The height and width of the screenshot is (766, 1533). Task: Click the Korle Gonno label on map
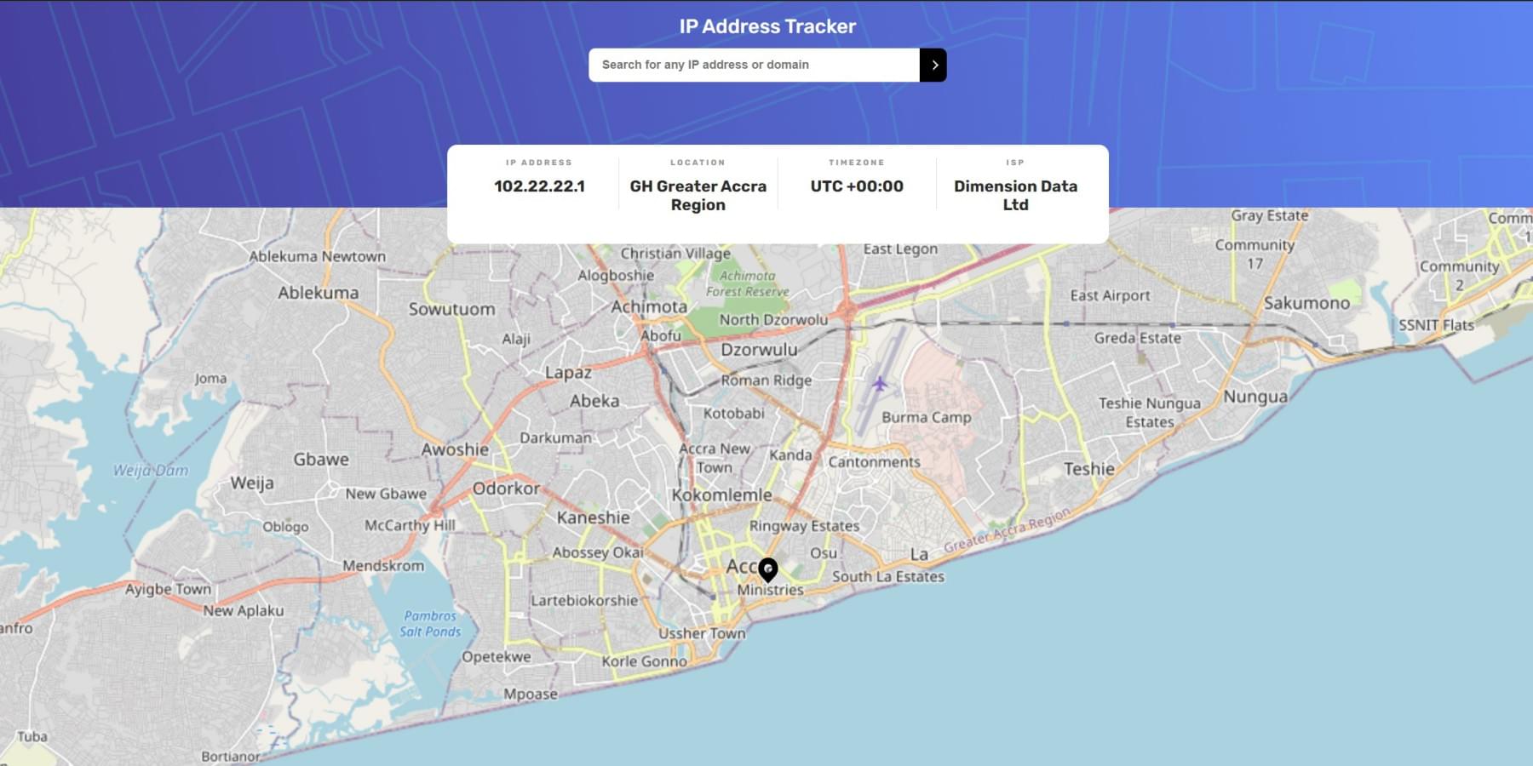tap(644, 661)
